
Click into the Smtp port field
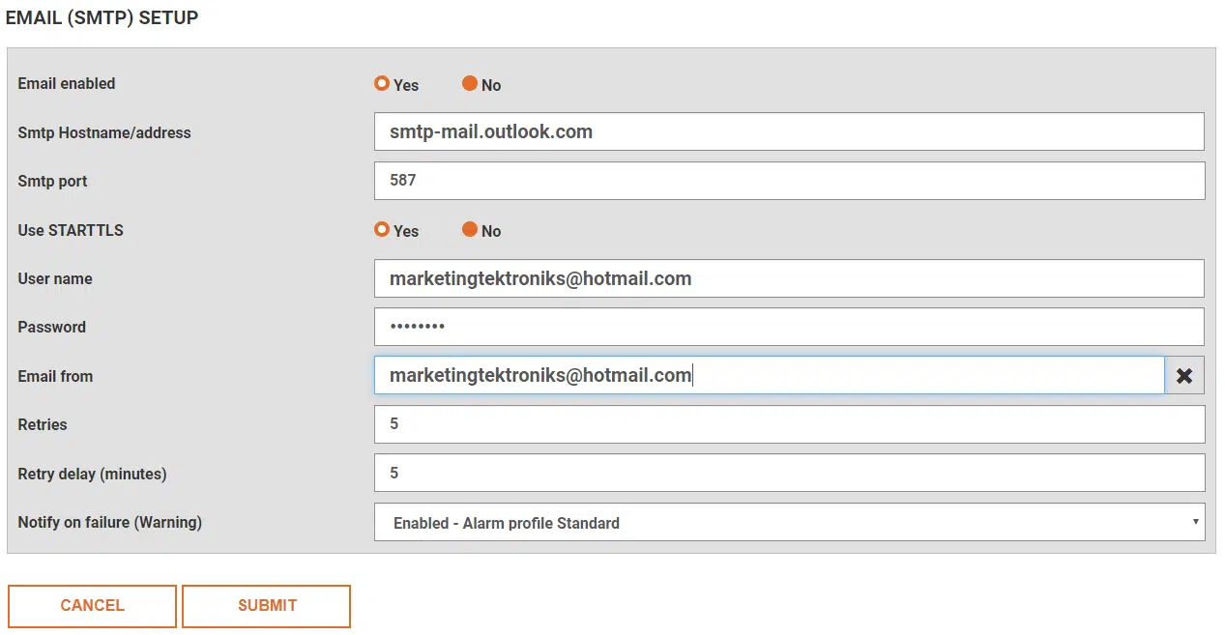[x=788, y=181]
